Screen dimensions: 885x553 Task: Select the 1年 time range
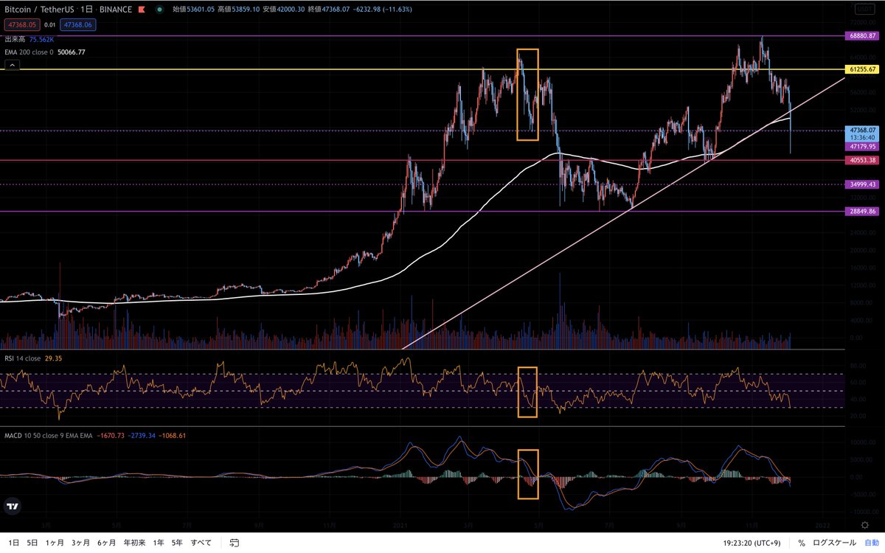coord(159,543)
